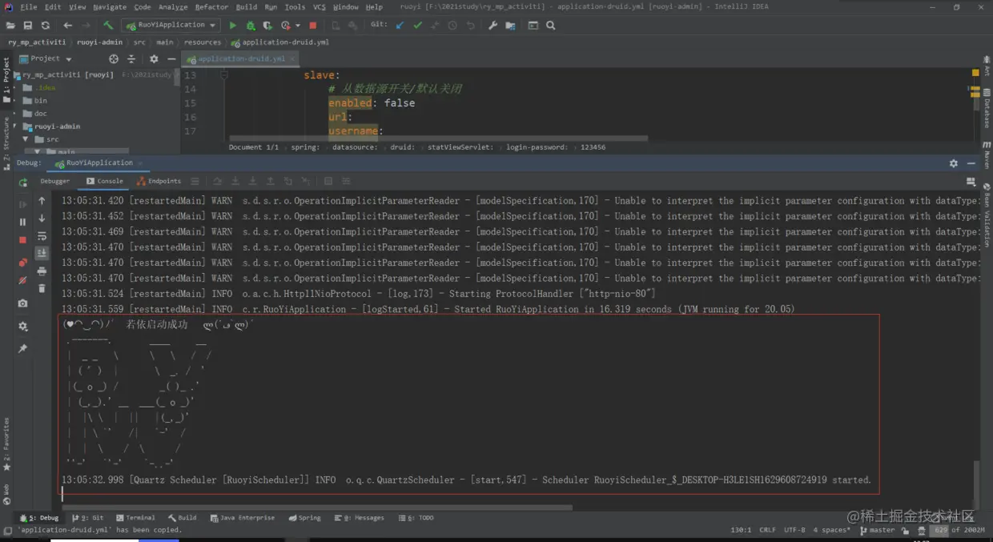Run RuoYiApplication with the green play icon
The height and width of the screenshot is (542, 993).
233,26
